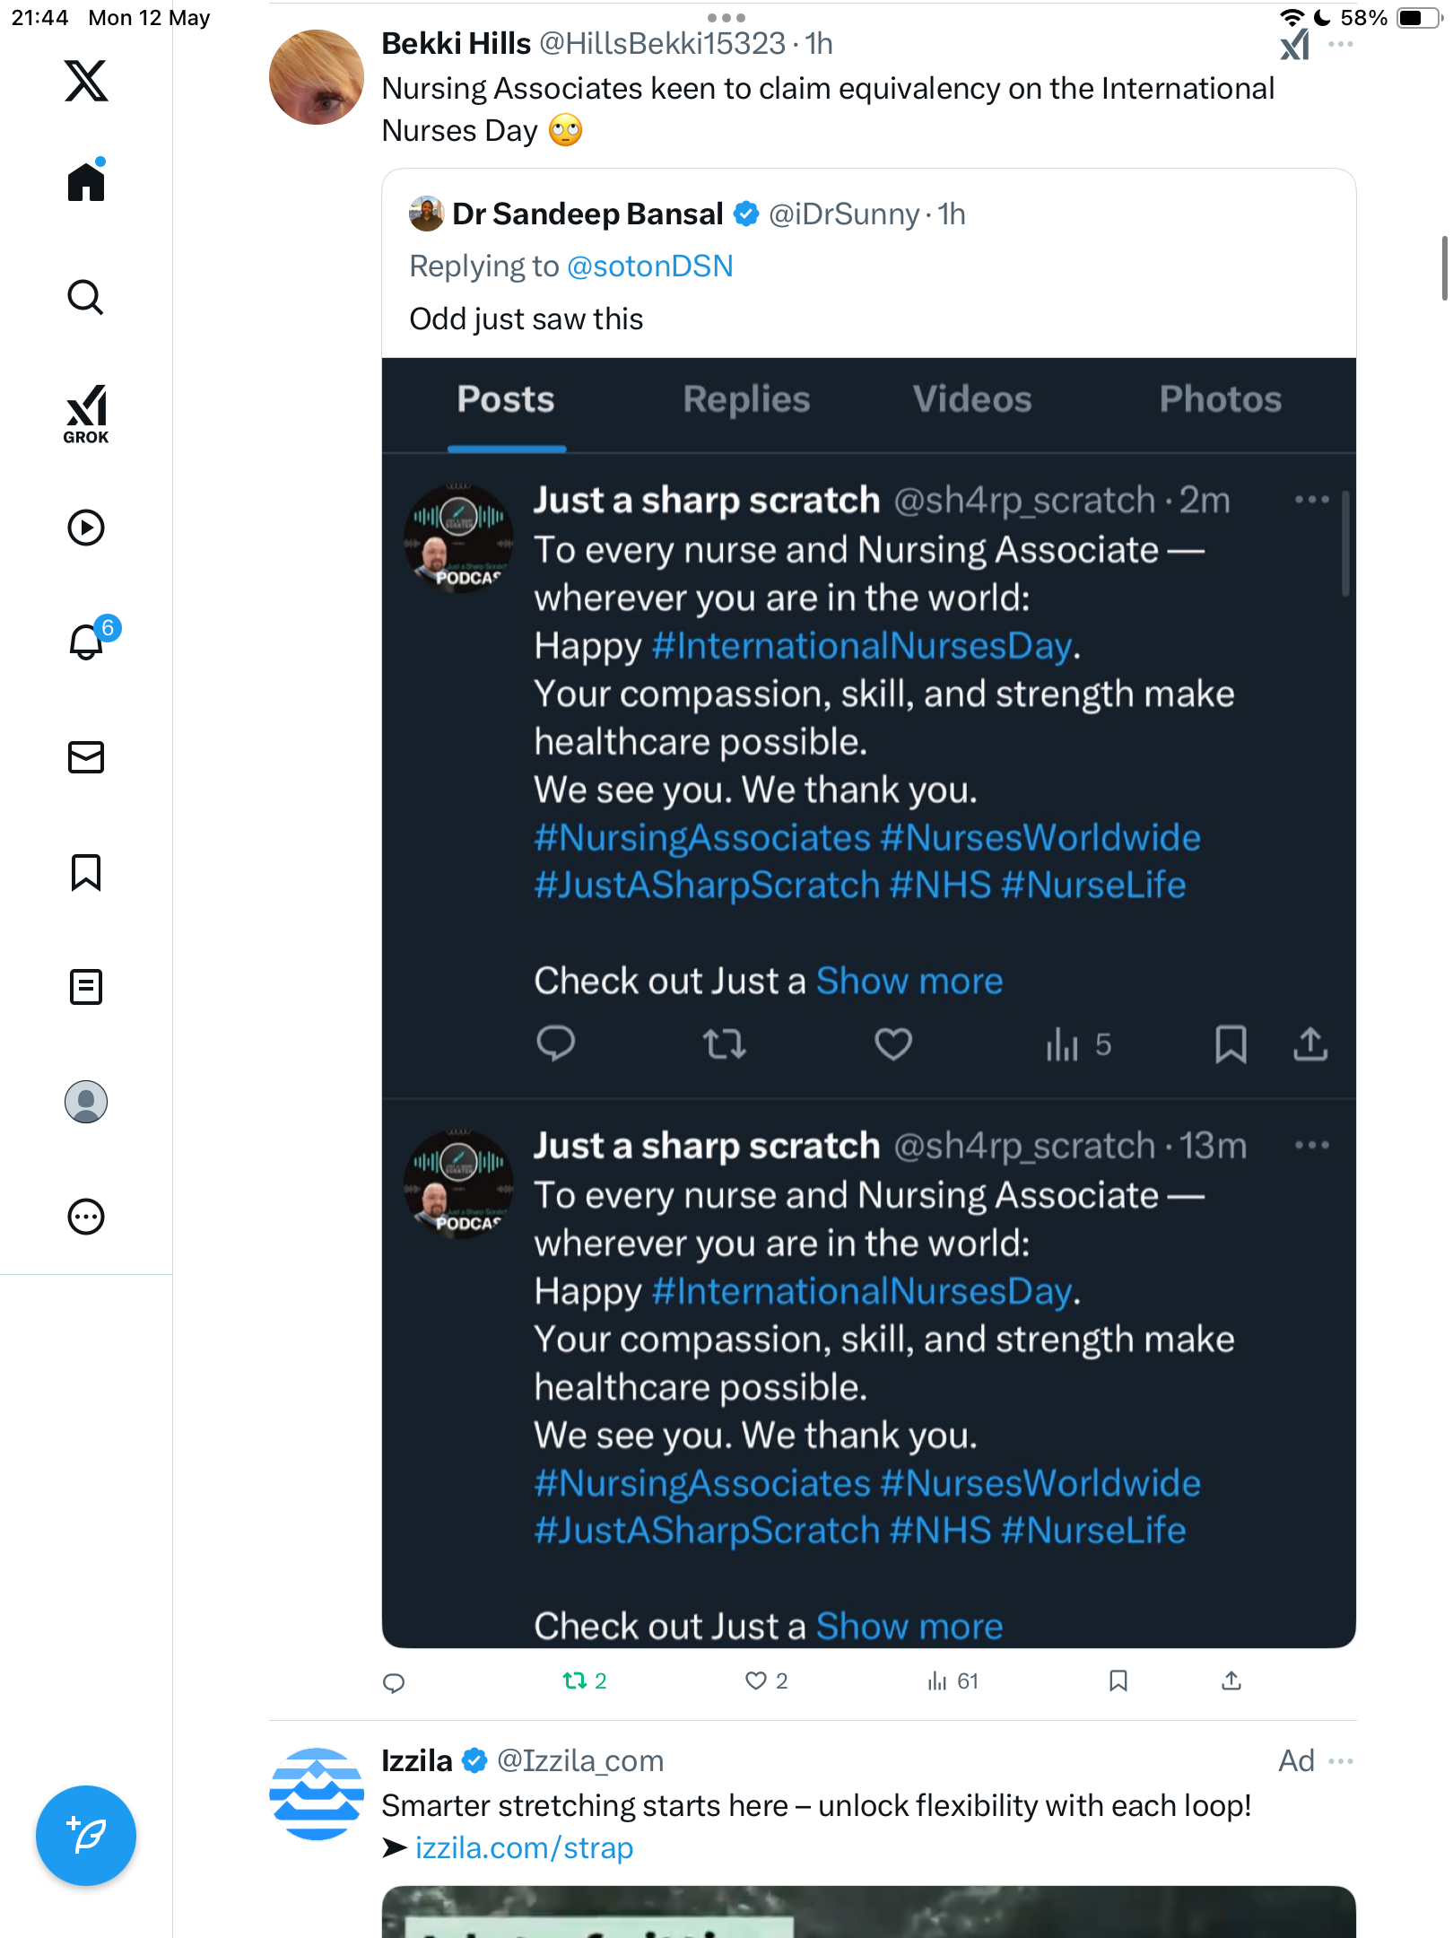The height and width of the screenshot is (1938, 1453).
Task: Open Grok from the sidebar
Action: click(x=86, y=415)
